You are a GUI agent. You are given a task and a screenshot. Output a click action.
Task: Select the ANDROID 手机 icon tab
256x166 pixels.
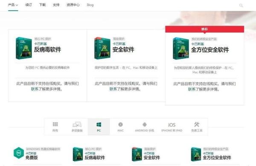[145, 127]
